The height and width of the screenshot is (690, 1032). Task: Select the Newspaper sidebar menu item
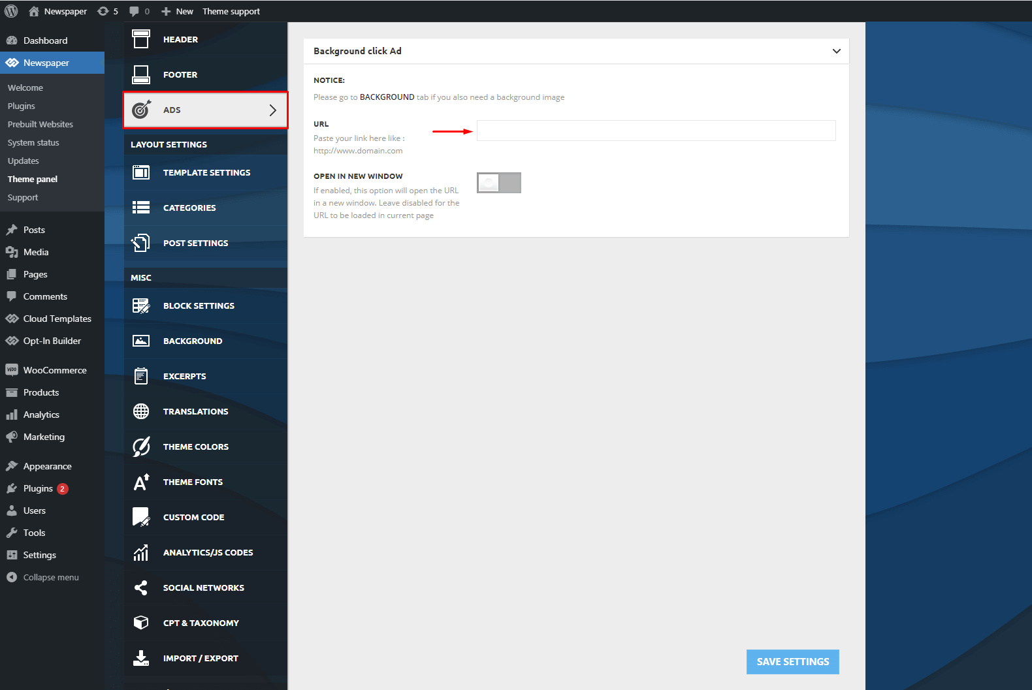click(x=52, y=63)
